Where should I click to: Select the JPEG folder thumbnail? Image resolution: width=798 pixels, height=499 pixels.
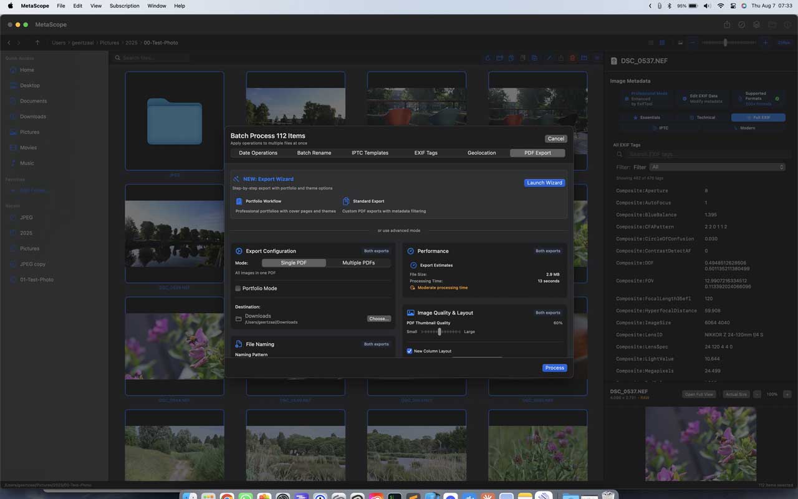tap(175, 121)
